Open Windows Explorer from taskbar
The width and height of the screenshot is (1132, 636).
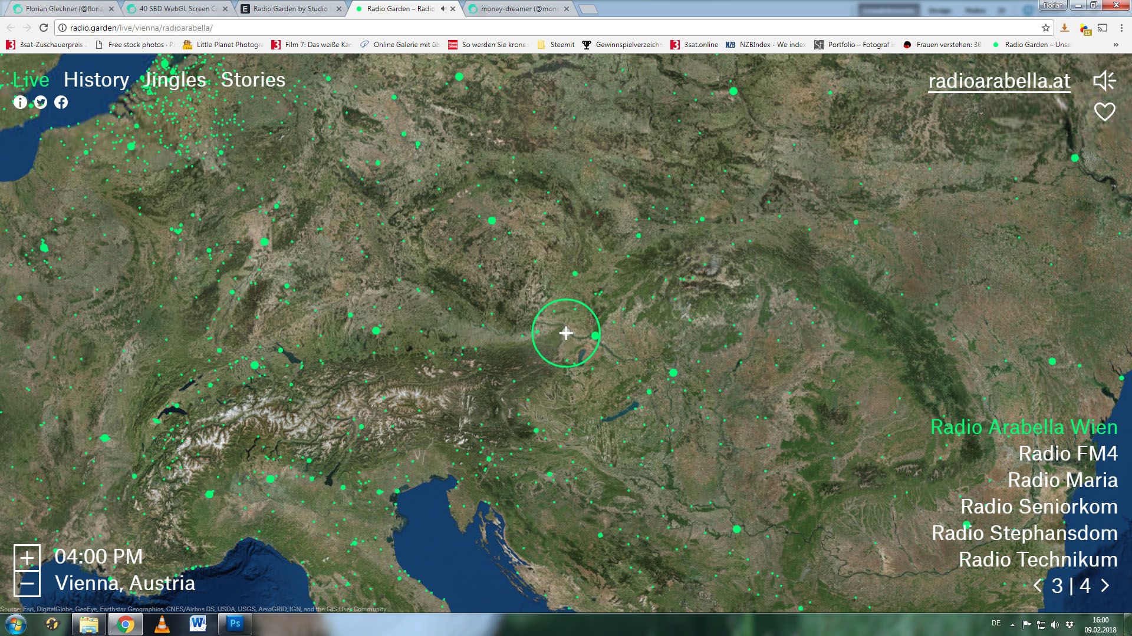pos(89,624)
